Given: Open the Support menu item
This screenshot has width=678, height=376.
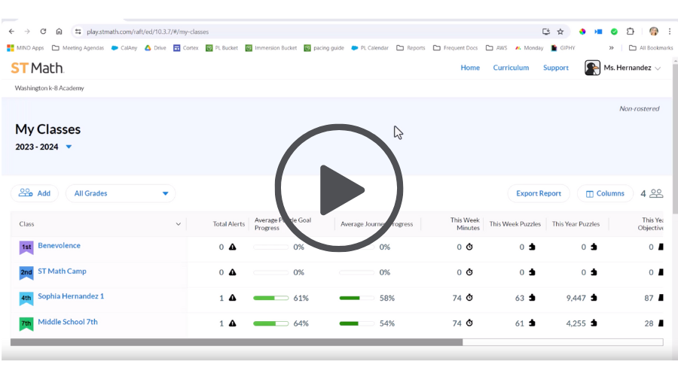Looking at the screenshot, I should pyautogui.click(x=556, y=68).
